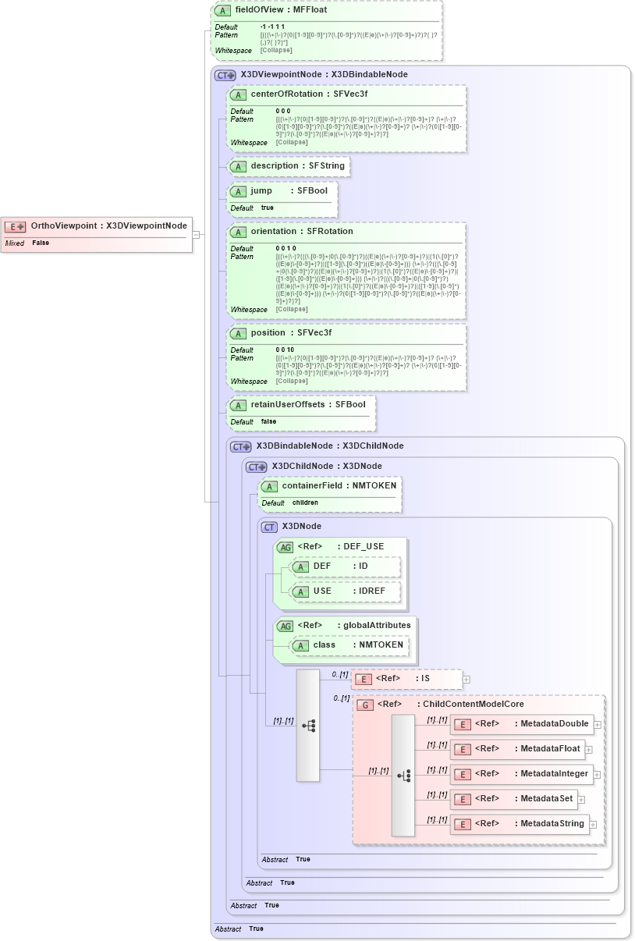Select the OrthoViewpoint 'Mixed False' property
The image size is (635, 941).
[x=27, y=243]
